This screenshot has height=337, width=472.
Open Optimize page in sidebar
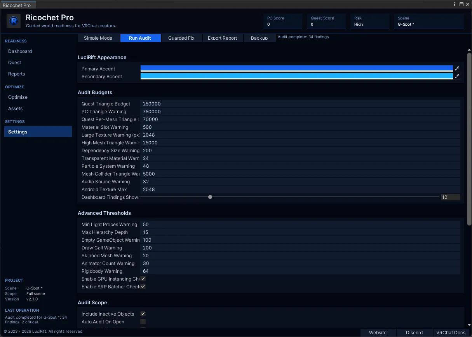38,97
